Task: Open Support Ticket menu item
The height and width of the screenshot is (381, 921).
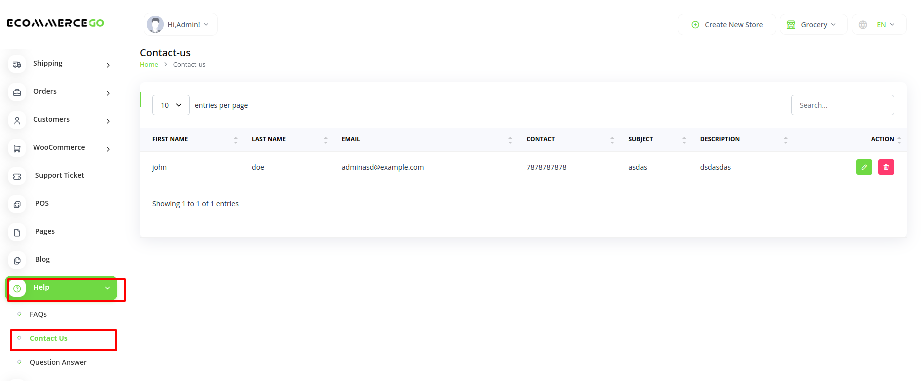Action: 60,175
